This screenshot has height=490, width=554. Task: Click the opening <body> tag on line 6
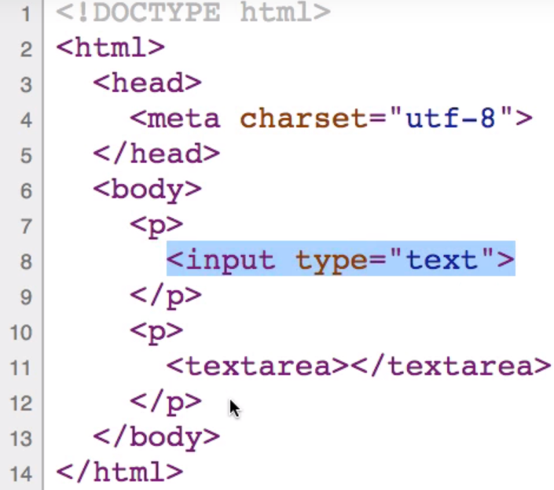click(147, 190)
